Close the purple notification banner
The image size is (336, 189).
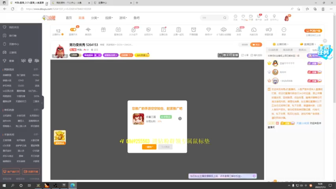(254, 176)
